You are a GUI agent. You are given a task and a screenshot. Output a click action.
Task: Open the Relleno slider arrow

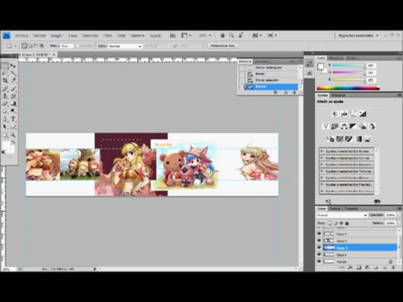398,223
